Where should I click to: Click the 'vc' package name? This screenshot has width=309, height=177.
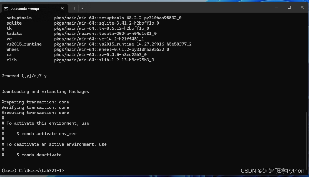[x=9, y=39]
